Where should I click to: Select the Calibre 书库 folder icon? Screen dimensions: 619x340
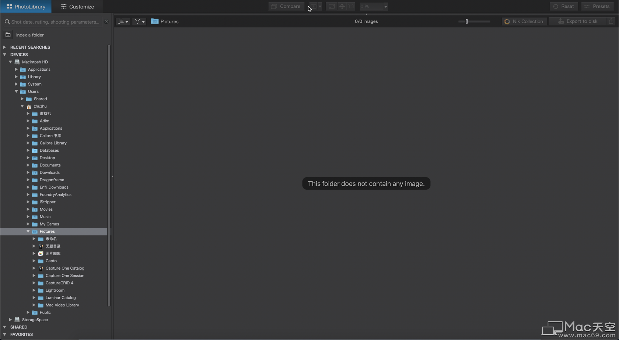coord(35,136)
